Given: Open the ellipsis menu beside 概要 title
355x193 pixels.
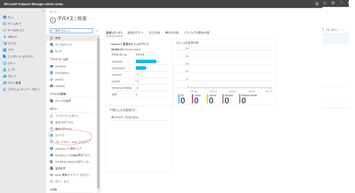Looking at the screenshot, I should click(93, 19).
